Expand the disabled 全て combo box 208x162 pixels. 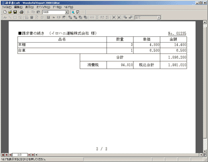click(159, 18)
